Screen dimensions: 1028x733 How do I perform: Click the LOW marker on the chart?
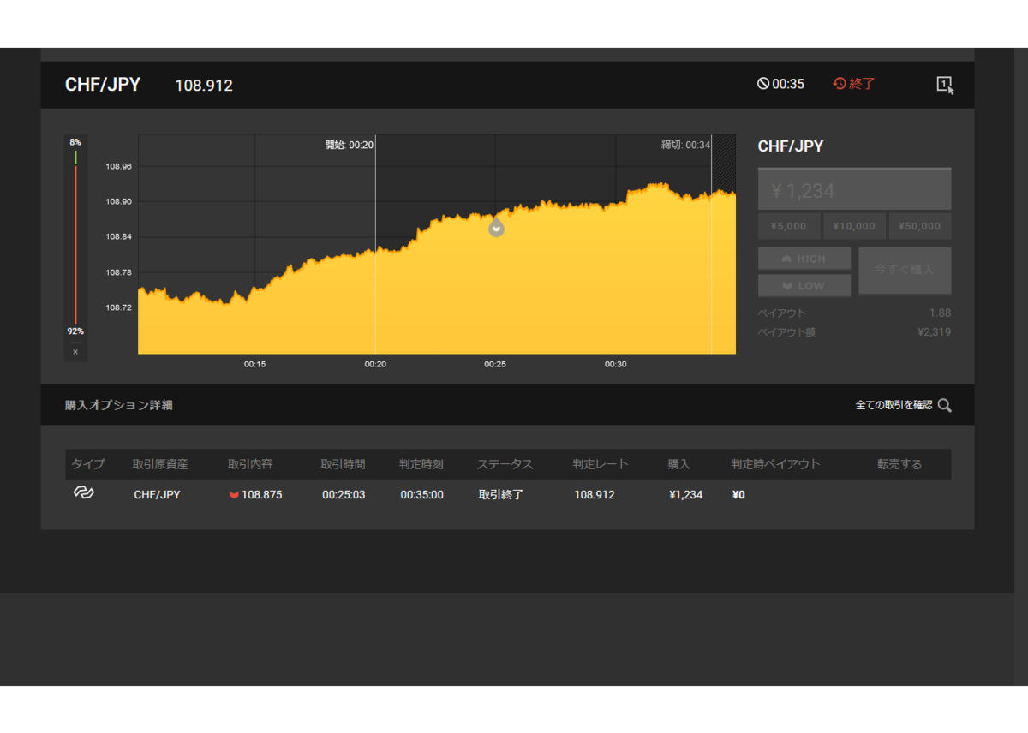coord(496,228)
